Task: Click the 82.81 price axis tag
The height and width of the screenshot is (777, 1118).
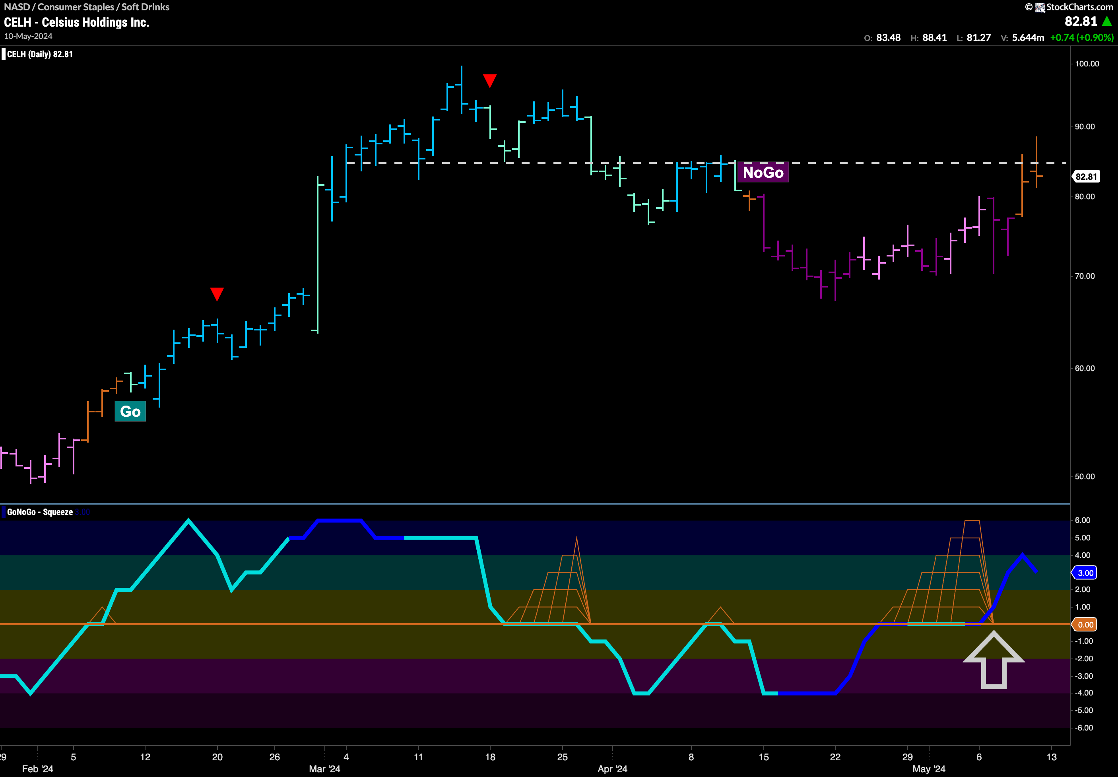Action: pos(1086,177)
